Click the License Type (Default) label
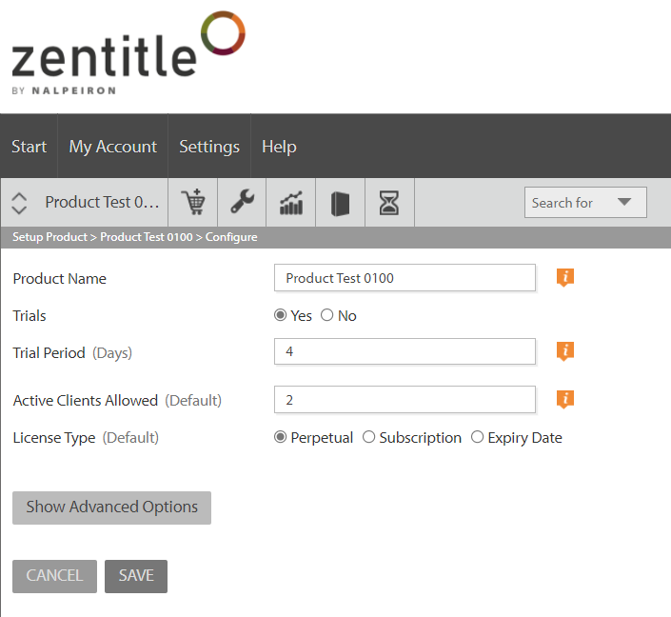Viewport: 671px width, 617px height. [x=86, y=438]
